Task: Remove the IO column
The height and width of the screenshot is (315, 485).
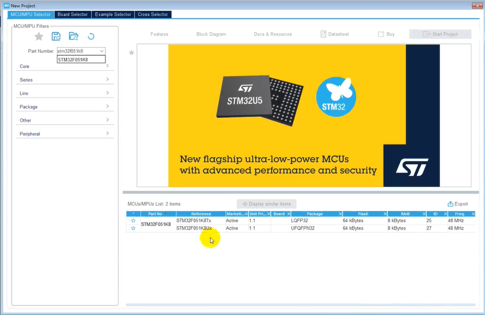Action: click(x=445, y=214)
